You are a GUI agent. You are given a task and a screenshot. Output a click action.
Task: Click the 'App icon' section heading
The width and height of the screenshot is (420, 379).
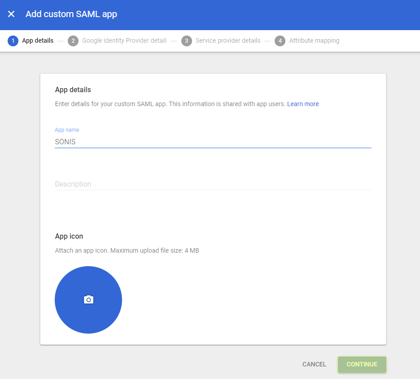coord(69,236)
